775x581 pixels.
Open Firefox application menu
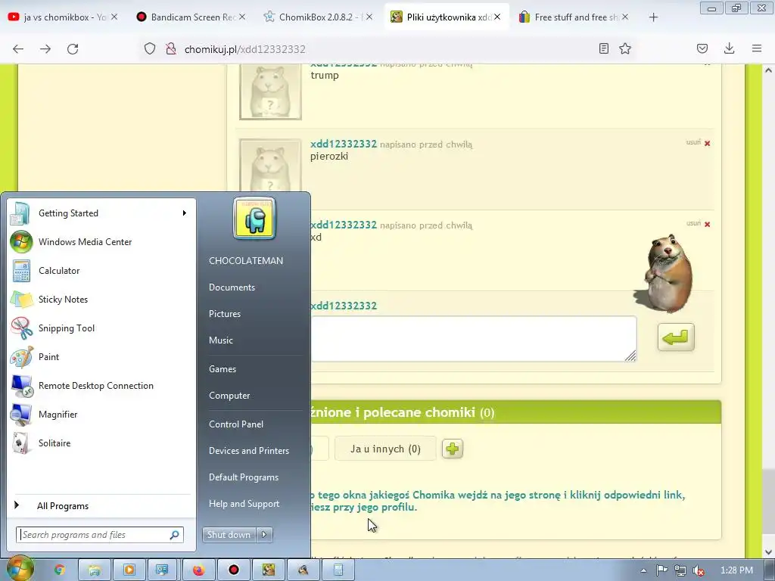click(757, 48)
